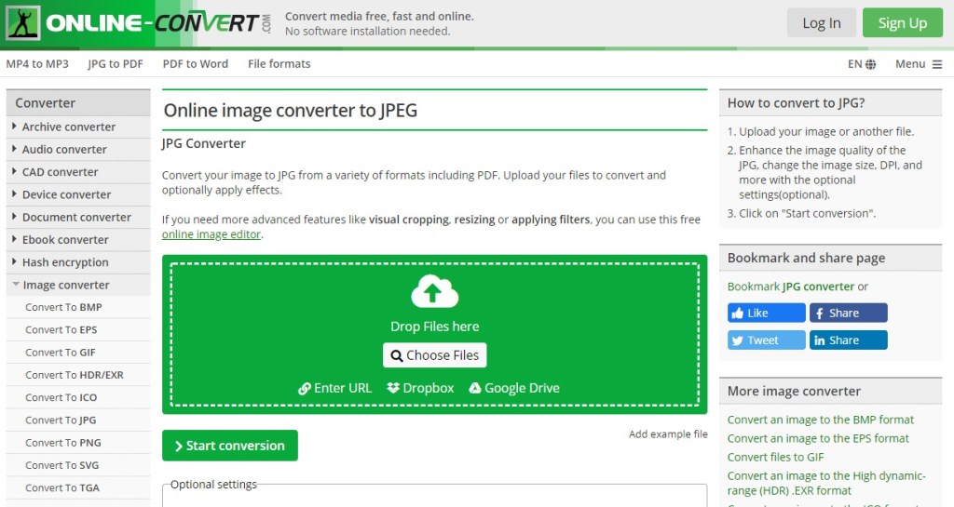Viewport: 954px width, 507px height.
Task: Upload from Dropbox
Action: pos(421,388)
